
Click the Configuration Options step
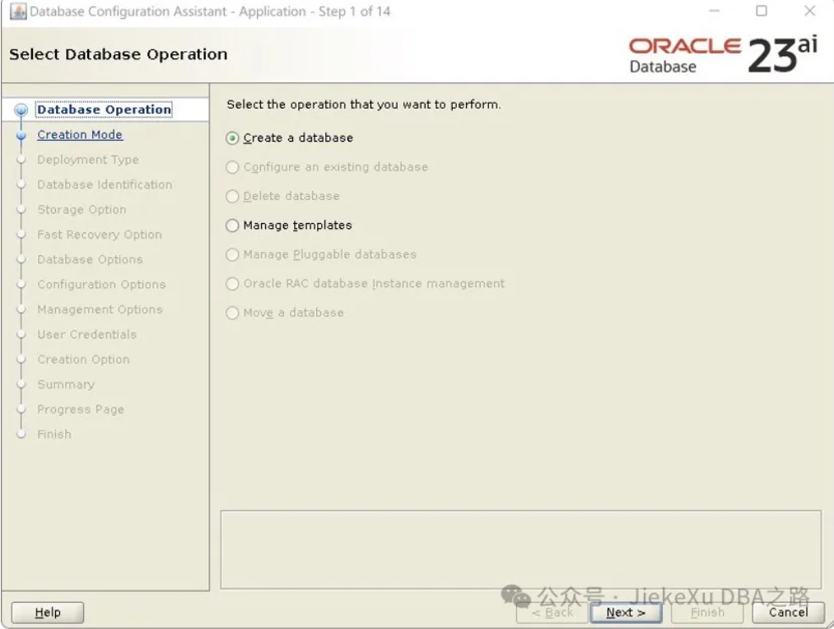[101, 285]
